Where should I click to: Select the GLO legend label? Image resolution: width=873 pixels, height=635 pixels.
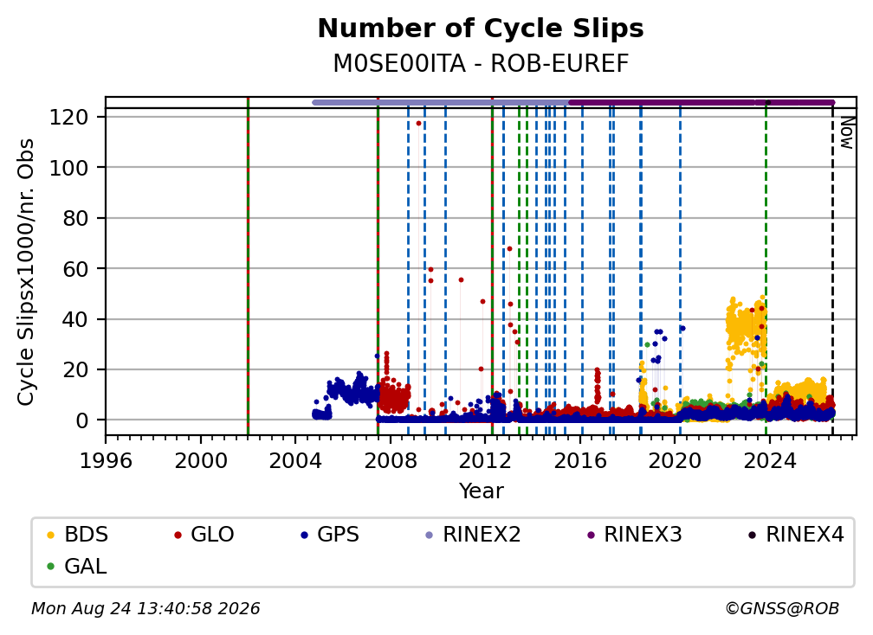[212, 535]
